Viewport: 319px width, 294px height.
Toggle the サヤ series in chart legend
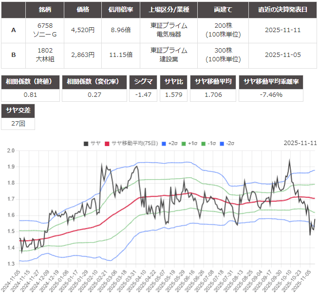[x=93, y=143]
